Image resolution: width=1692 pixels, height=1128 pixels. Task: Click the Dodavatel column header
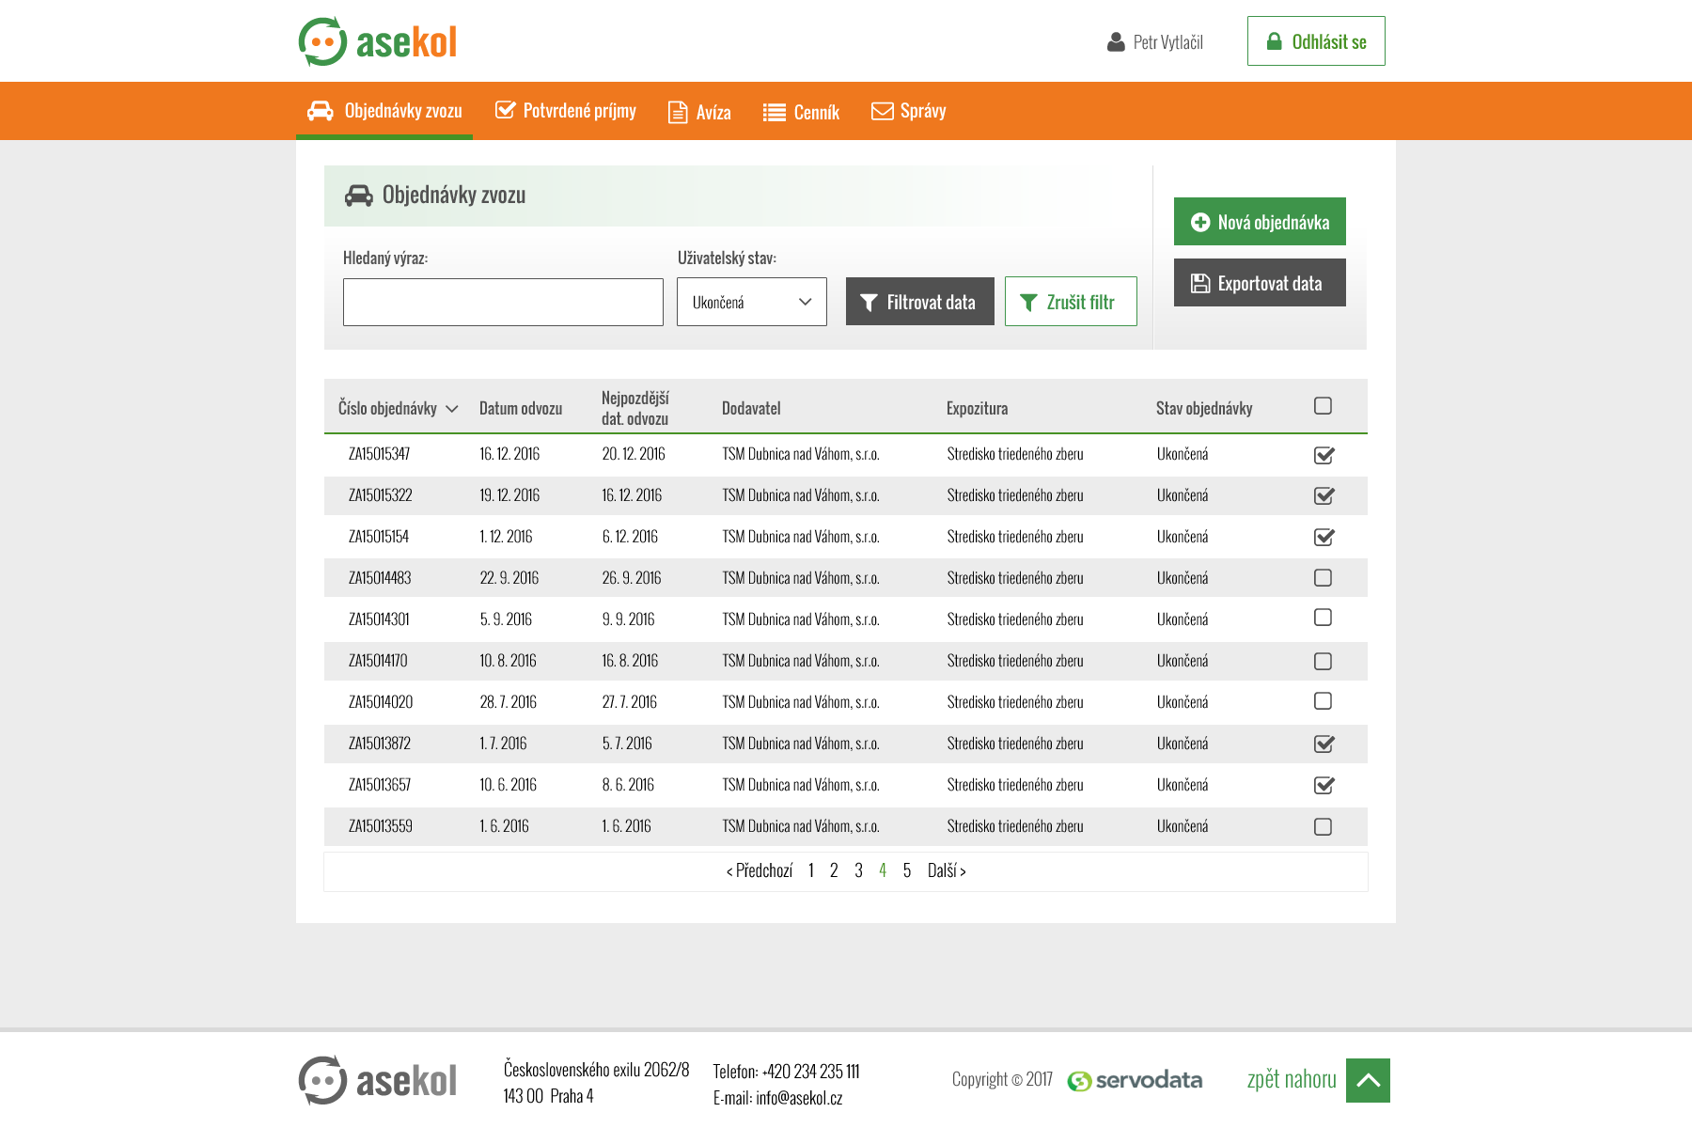[751, 409]
